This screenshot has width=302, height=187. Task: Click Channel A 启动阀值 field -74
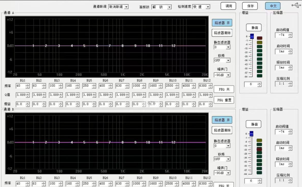click(282, 35)
